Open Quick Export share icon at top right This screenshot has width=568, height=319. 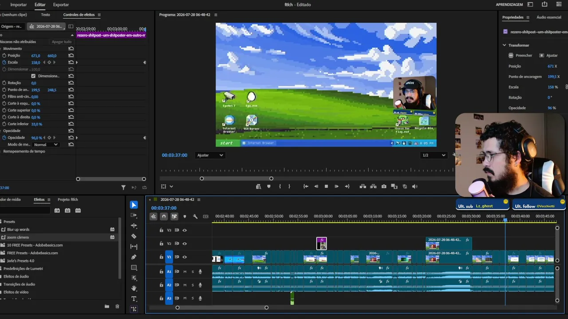pos(544,4)
